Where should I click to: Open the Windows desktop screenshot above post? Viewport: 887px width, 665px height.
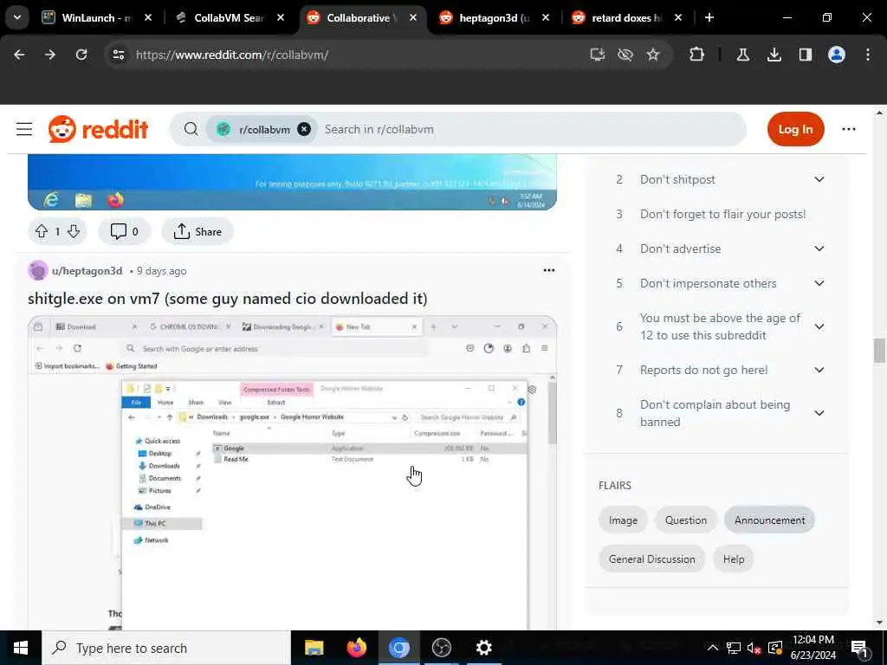click(x=292, y=182)
